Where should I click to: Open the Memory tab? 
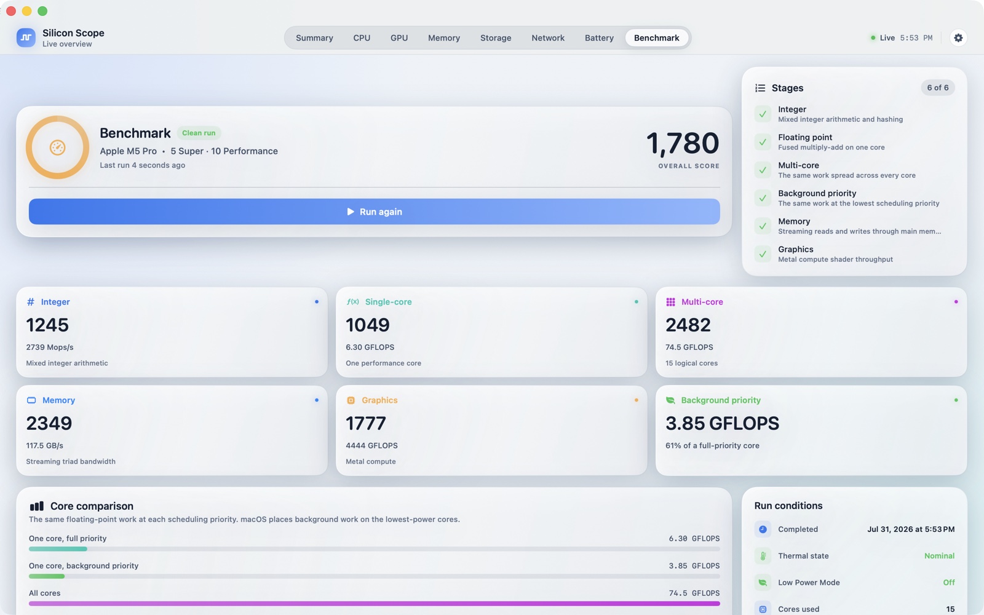(x=444, y=38)
